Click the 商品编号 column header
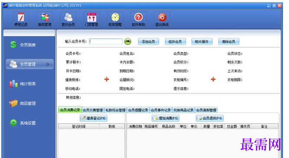The image size is (289, 158). tap(151, 126)
